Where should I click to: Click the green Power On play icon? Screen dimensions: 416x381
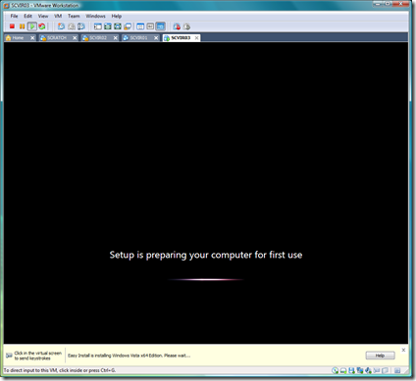tap(32, 26)
